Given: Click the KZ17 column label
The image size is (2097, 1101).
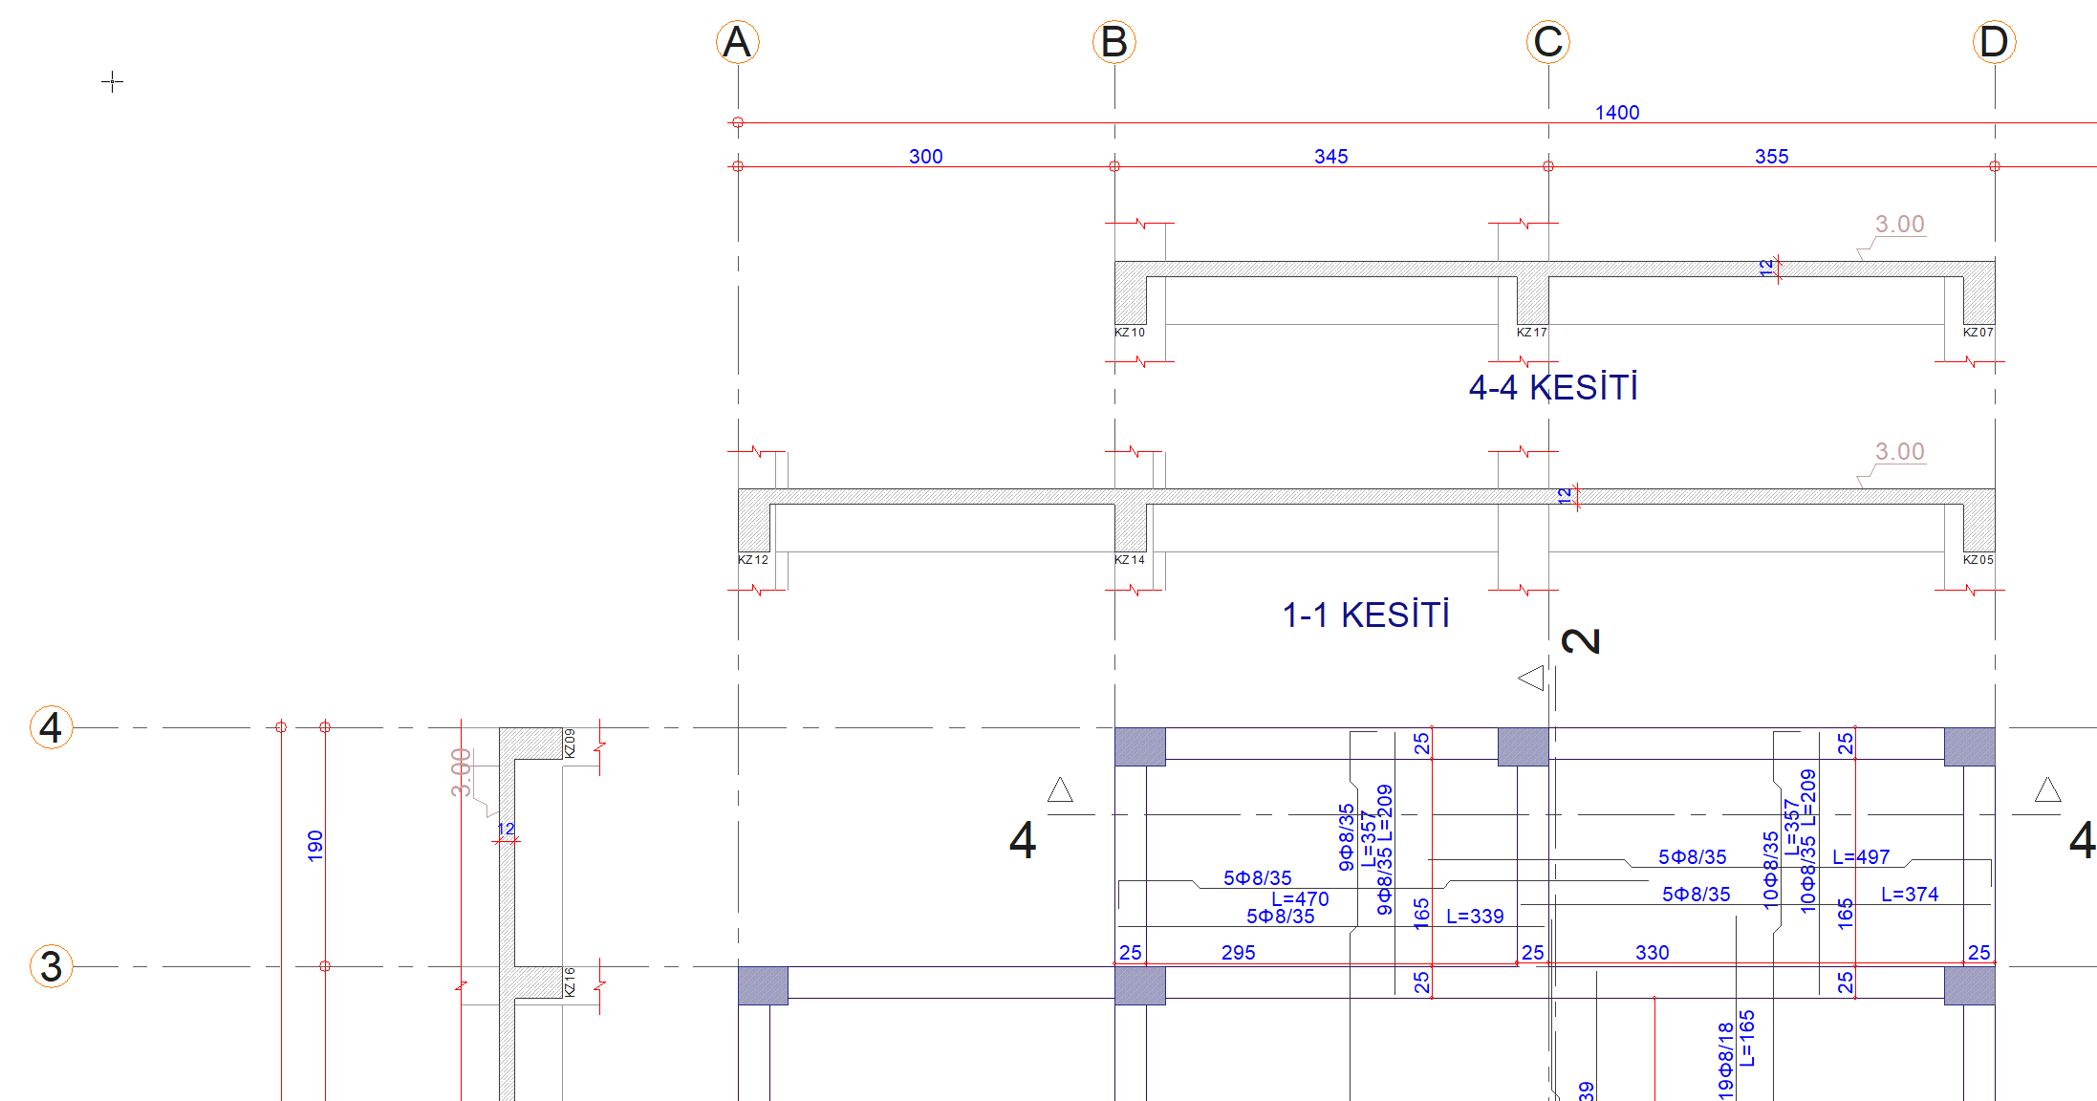Looking at the screenshot, I should 1531,333.
